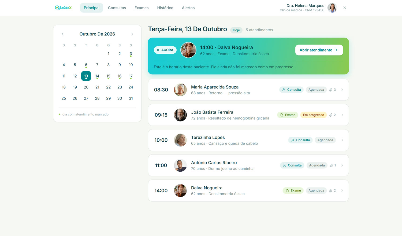Click attachment icon on Antônio Carlos Ribeiro row
The height and width of the screenshot is (236, 402).
point(332,165)
